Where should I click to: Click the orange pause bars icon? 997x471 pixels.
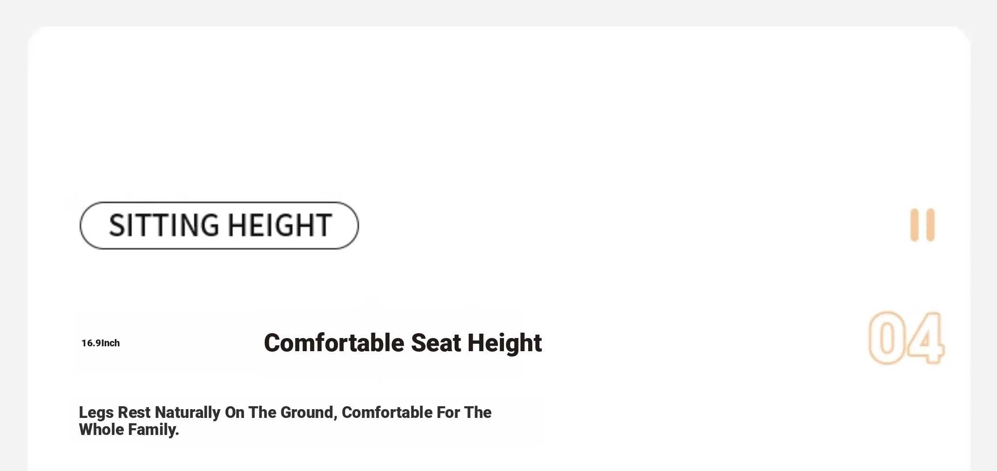(x=923, y=225)
